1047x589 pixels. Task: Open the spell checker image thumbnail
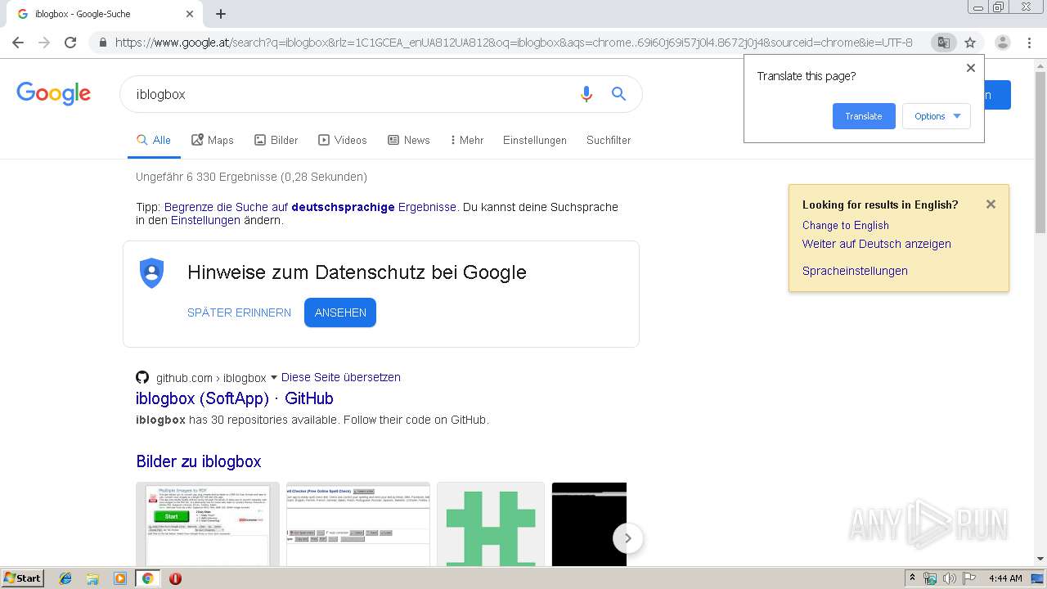tap(358, 524)
